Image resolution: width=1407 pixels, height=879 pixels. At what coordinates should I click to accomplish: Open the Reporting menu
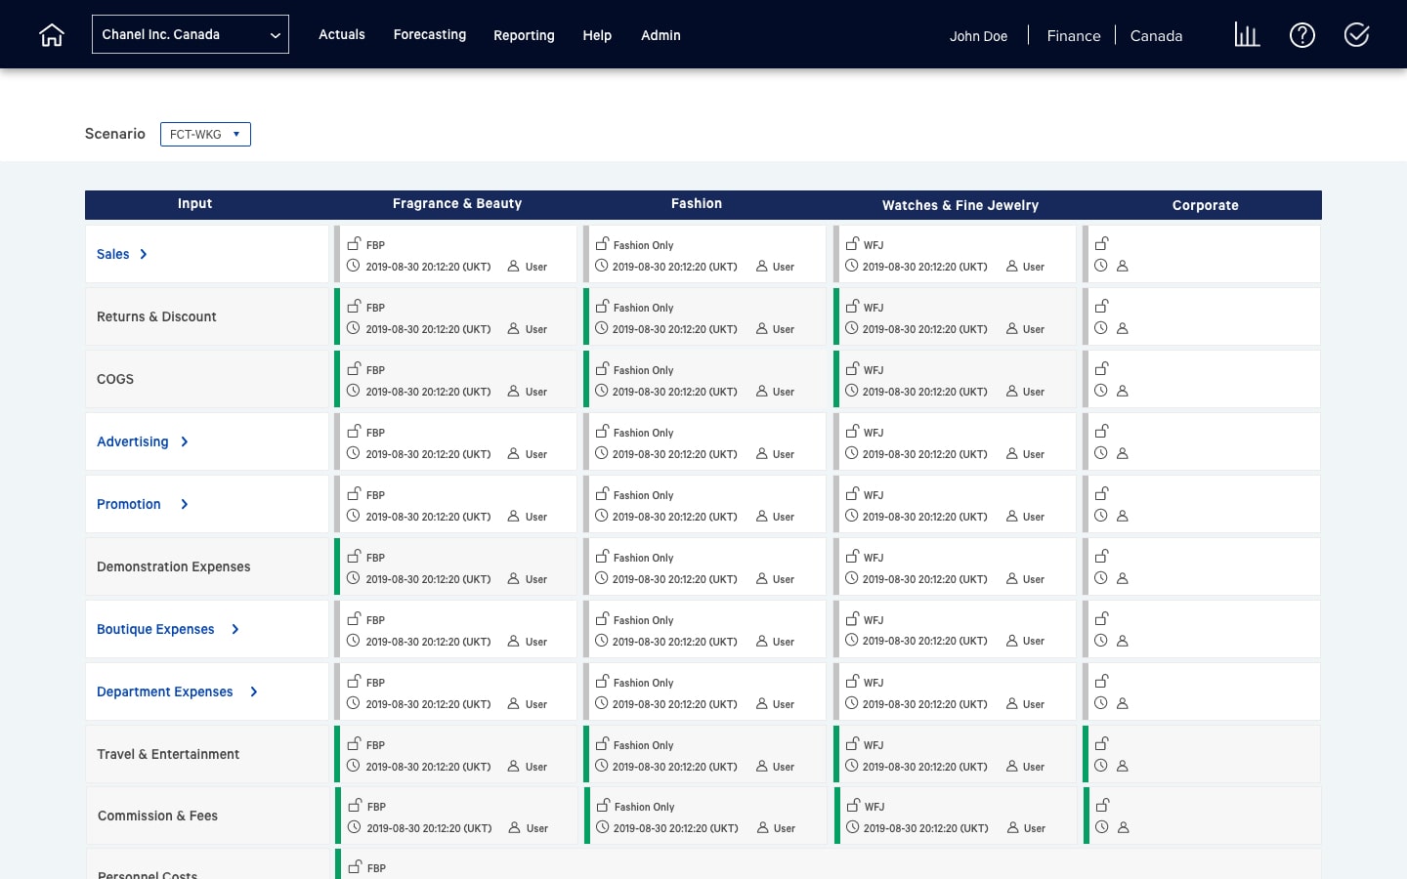[524, 35]
